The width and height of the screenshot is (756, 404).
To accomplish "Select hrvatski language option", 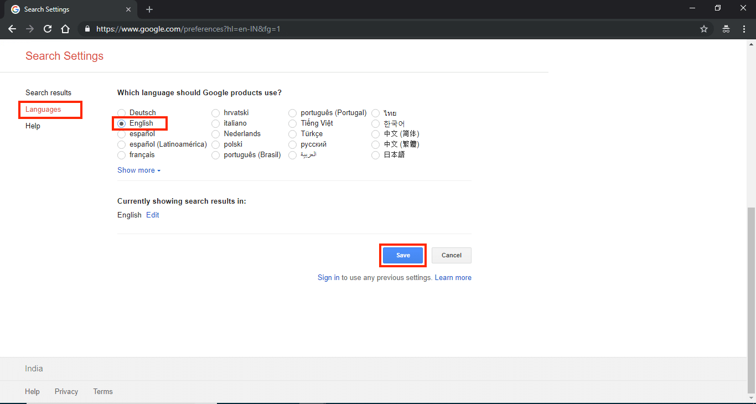I will coord(216,113).
